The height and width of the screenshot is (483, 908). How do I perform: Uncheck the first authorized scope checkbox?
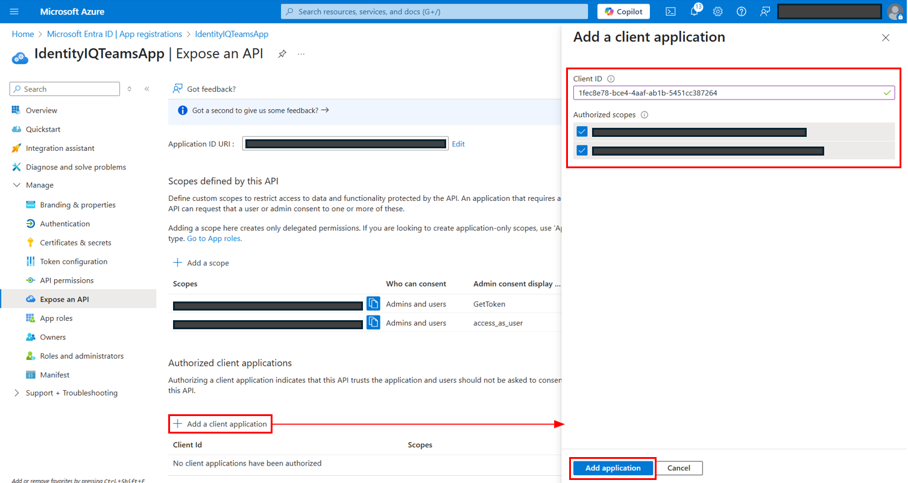pyautogui.click(x=582, y=131)
